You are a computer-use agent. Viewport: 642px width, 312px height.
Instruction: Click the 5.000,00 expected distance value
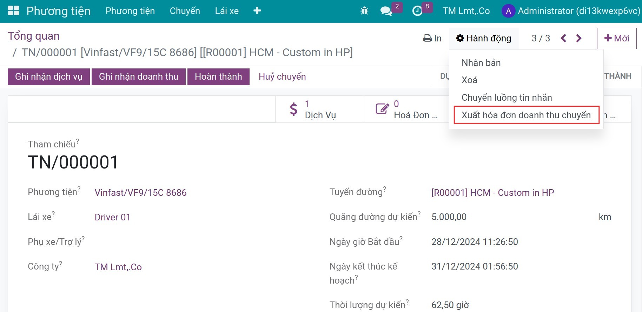(449, 217)
